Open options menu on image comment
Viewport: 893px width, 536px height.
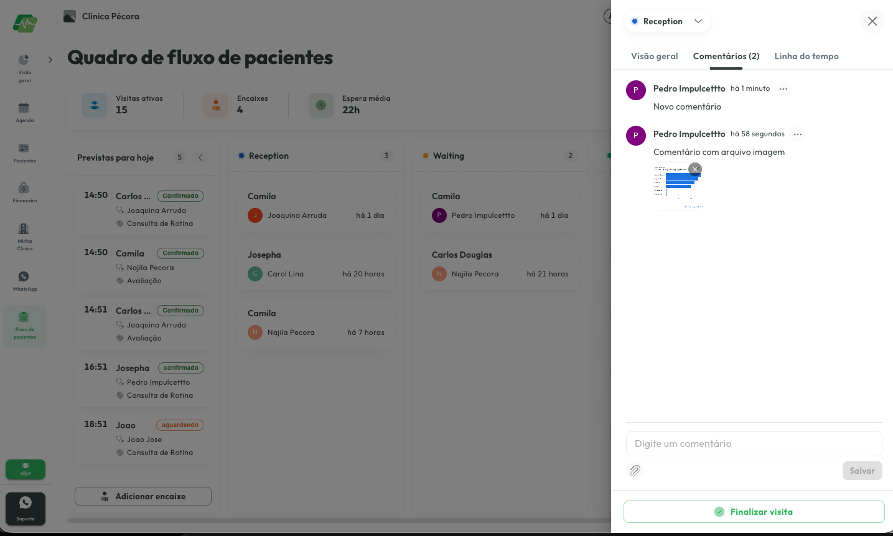[x=798, y=134]
